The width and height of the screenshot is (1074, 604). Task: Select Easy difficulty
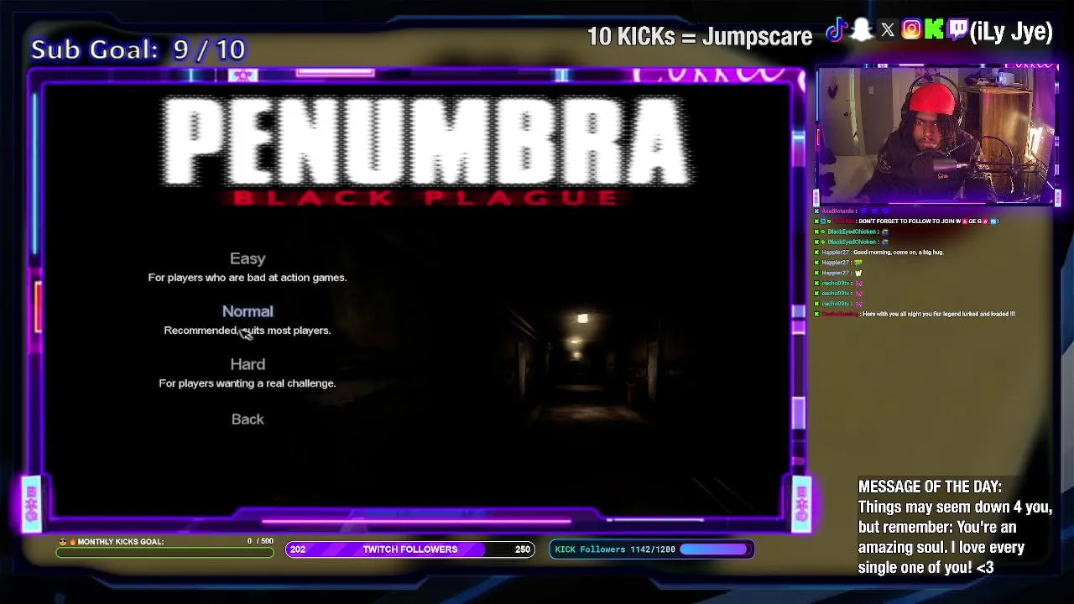pos(248,258)
